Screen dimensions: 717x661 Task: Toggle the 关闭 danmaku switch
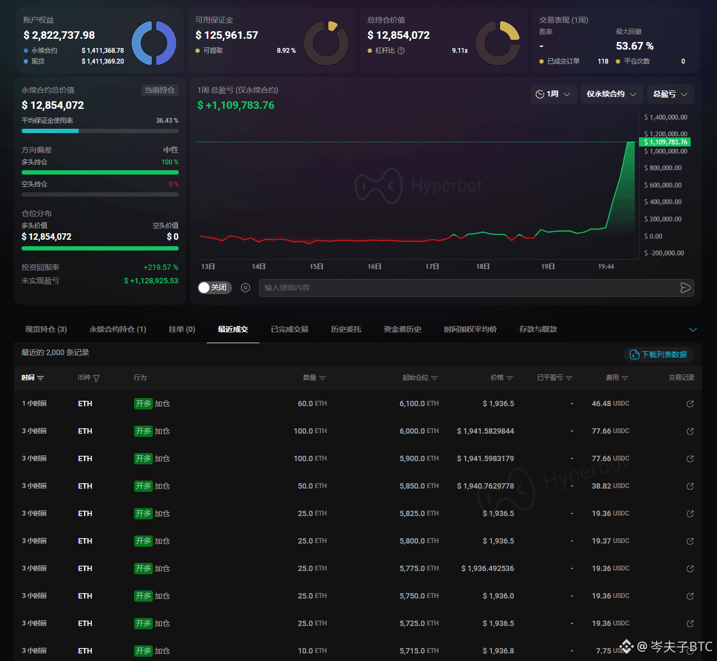pos(215,288)
